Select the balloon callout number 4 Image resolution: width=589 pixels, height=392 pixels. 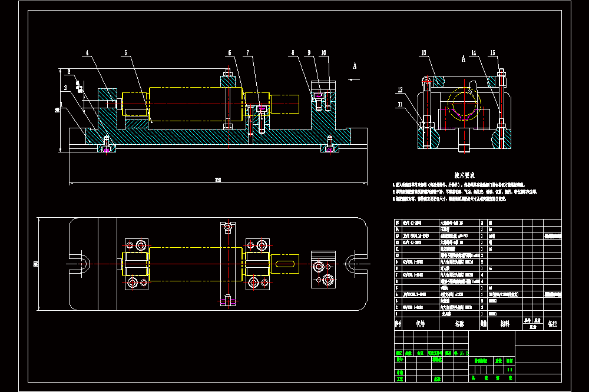point(87,53)
